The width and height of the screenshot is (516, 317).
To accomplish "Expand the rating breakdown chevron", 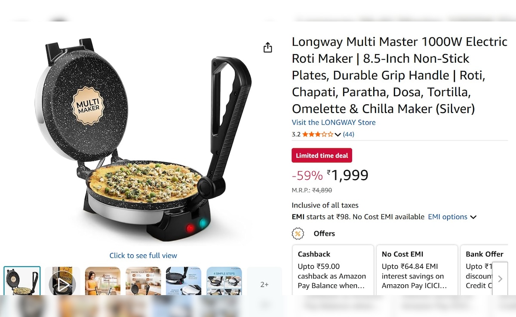I will point(338,134).
